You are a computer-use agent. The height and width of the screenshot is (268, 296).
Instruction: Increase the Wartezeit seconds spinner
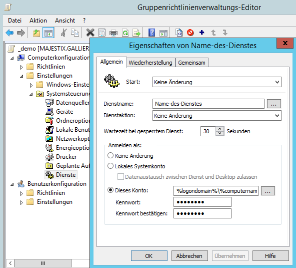(219, 129)
